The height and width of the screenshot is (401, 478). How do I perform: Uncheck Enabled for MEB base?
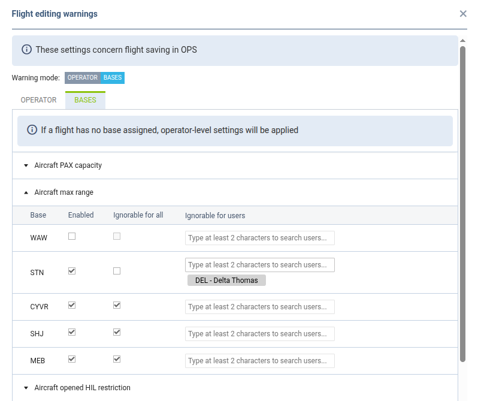pos(72,359)
